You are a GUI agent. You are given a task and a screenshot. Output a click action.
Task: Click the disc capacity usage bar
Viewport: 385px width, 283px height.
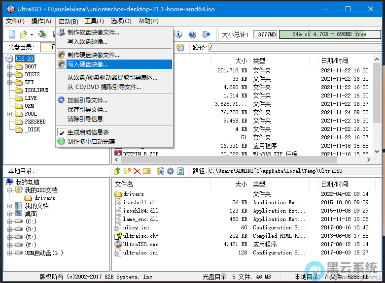pos(329,34)
